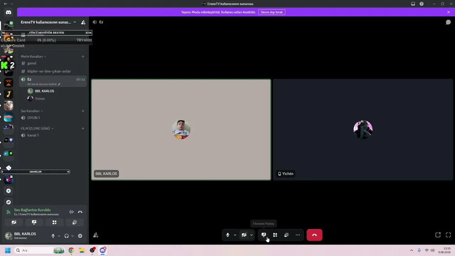
Task: Open the BBL KARLOS avatar in user panel
Action: 9,235
